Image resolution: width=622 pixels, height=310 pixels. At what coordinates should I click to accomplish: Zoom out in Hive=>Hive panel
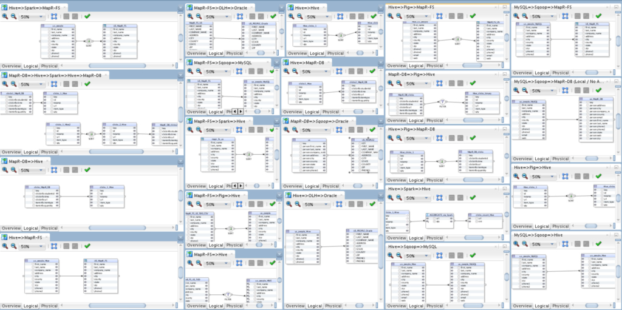(299, 16)
